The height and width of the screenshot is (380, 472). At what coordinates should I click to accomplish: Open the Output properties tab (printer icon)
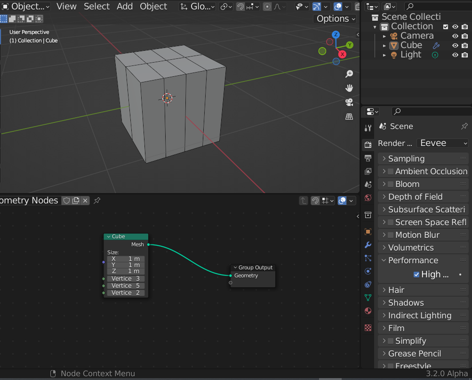tap(368, 158)
